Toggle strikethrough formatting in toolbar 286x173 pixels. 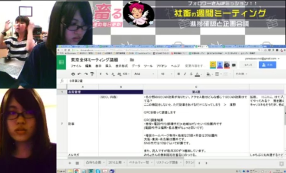click(191, 74)
